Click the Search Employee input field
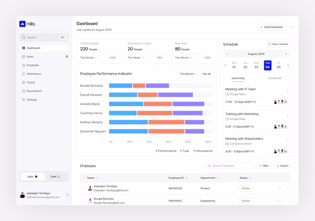315x221 pixels. [230, 166]
